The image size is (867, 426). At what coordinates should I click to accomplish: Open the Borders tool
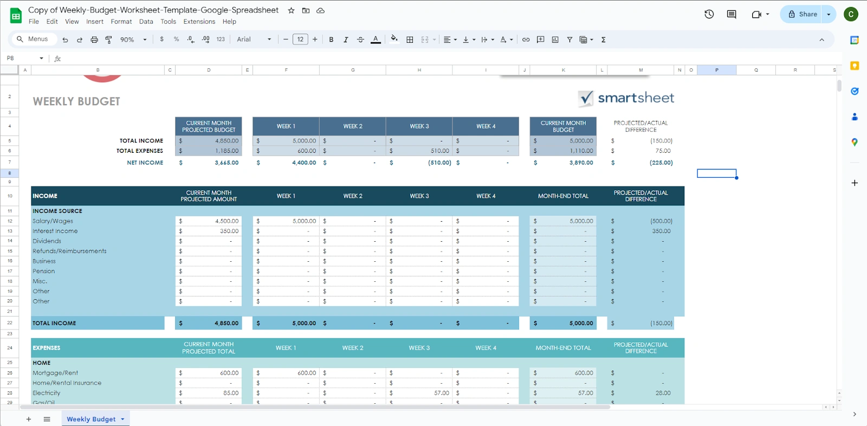coord(410,40)
